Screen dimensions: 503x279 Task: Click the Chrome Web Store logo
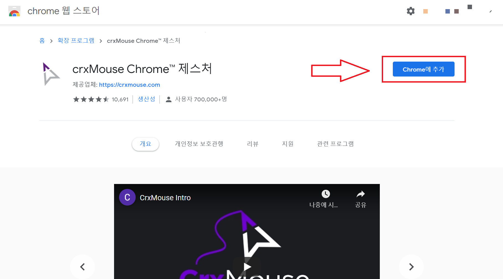click(x=14, y=11)
